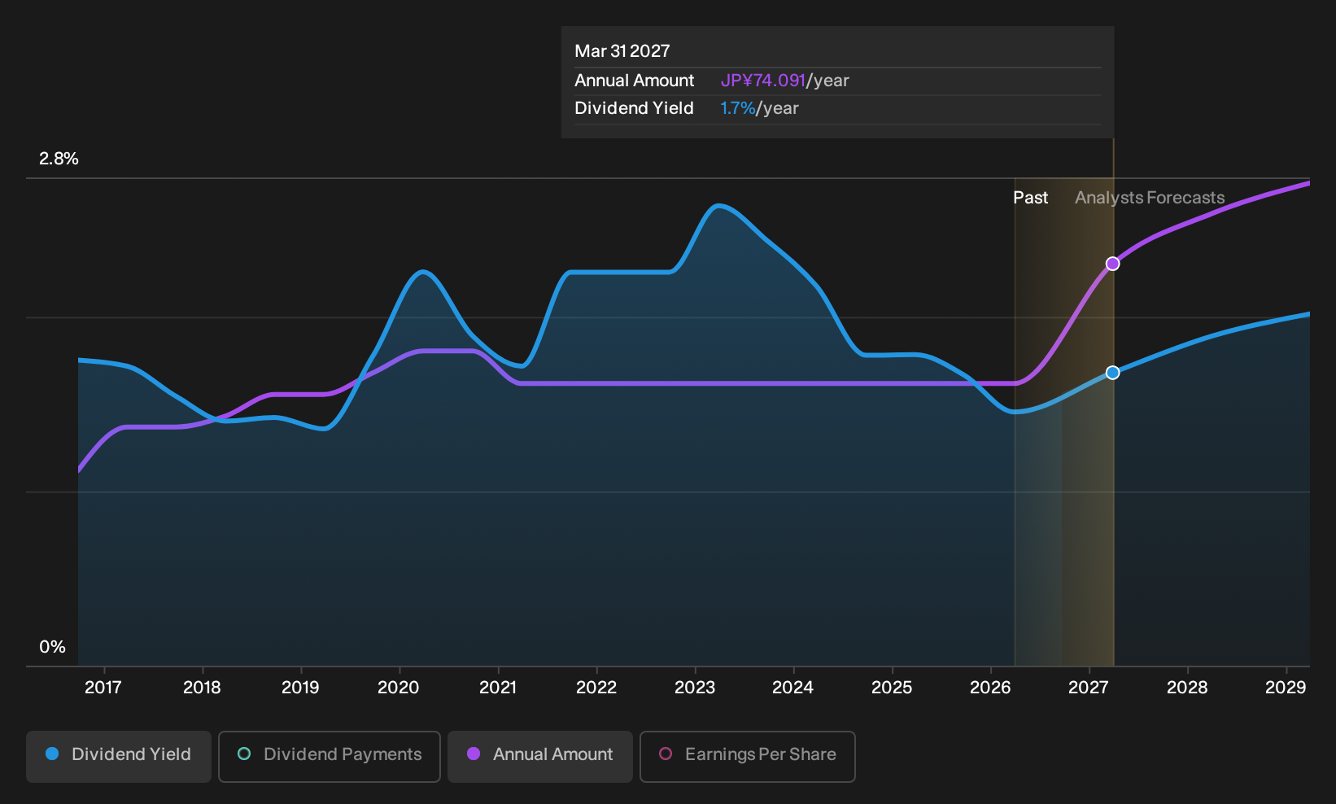Click the 2017 x-axis label

tap(103, 688)
